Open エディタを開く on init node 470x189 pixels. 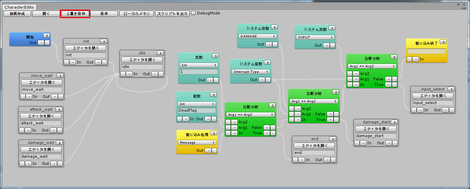[85, 48]
